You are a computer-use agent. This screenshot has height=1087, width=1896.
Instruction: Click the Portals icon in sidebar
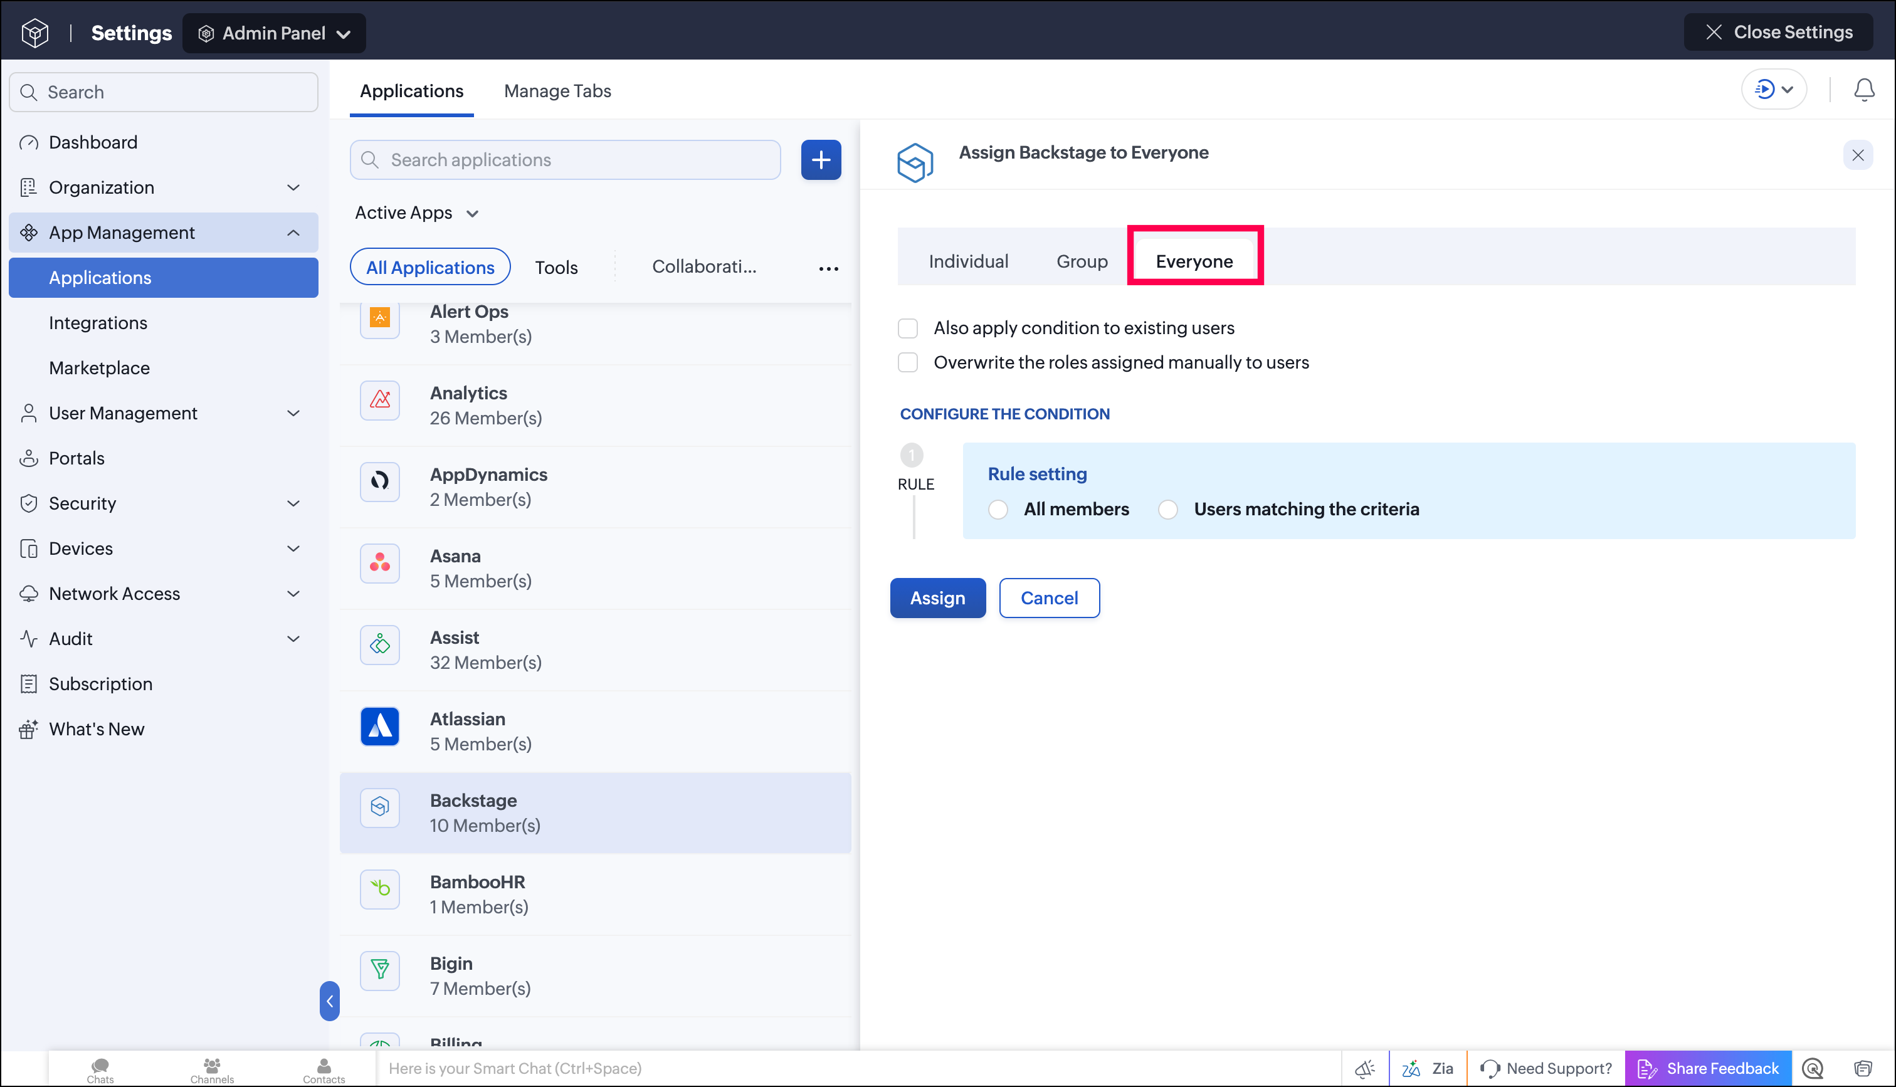pyautogui.click(x=28, y=458)
